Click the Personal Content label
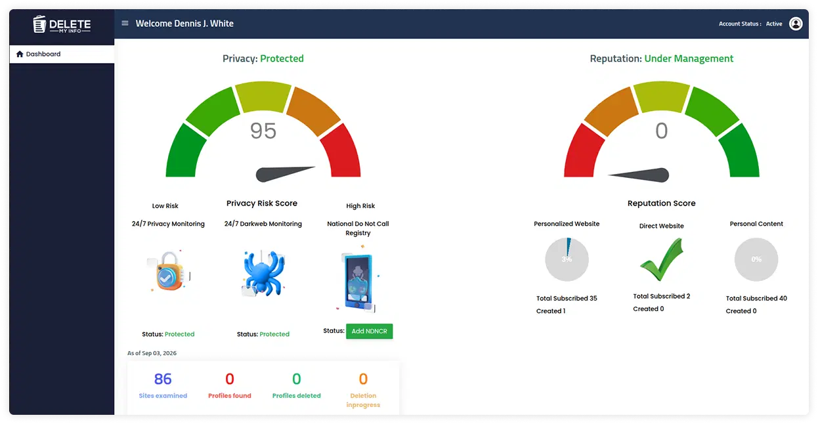Screen dimensions: 818x424 coord(756,224)
